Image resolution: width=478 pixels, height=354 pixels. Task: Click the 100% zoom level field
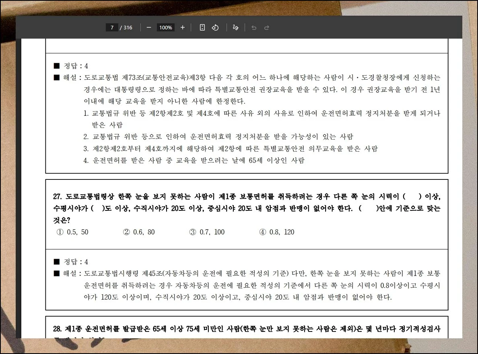click(x=165, y=27)
